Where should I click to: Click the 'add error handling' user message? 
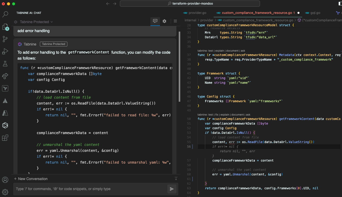point(95,31)
